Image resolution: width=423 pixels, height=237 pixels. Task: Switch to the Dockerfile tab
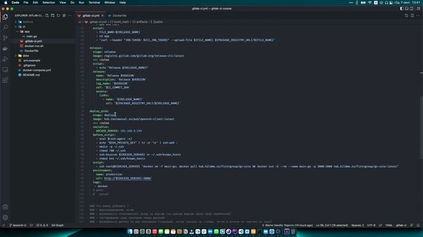(117, 16)
